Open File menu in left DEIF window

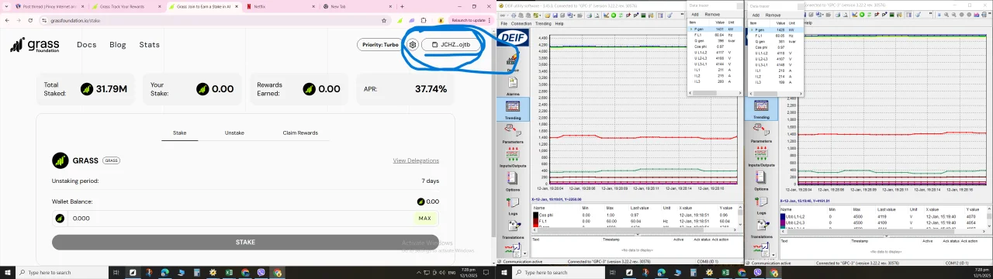pyautogui.click(x=503, y=23)
